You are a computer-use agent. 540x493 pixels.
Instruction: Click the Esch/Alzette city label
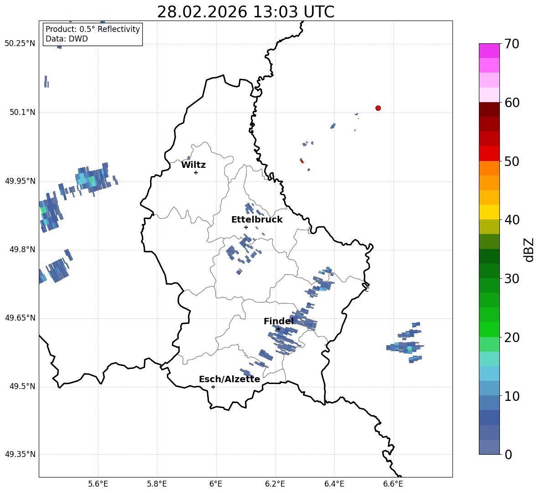point(229,379)
